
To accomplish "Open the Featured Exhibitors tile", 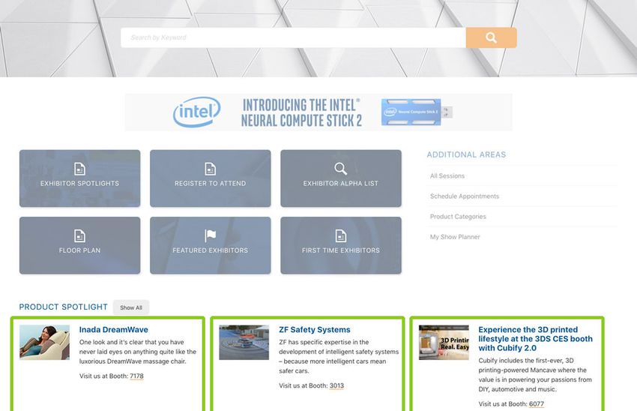I will pyautogui.click(x=210, y=245).
